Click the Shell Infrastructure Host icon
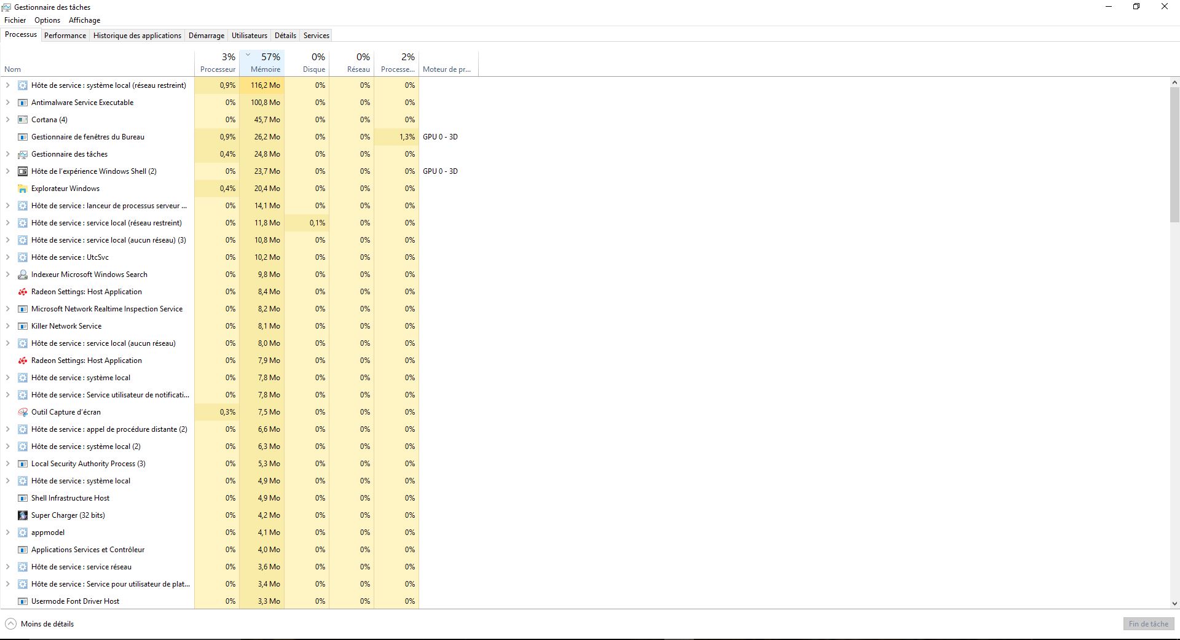The width and height of the screenshot is (1180, 640). pos(23,498)
